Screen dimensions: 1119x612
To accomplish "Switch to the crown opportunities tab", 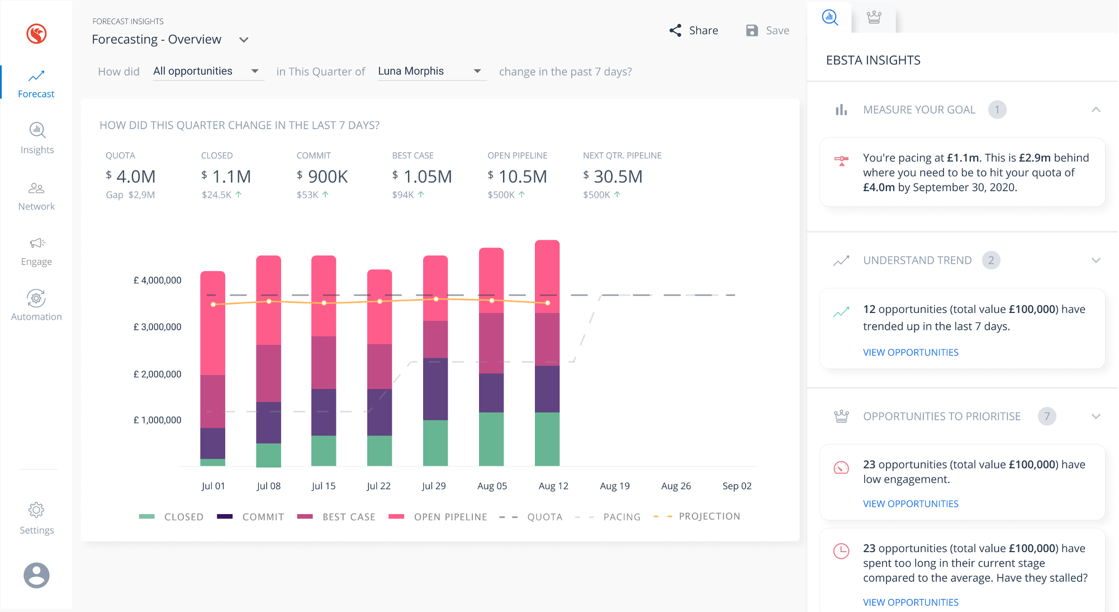I will (x=874, y=17).
